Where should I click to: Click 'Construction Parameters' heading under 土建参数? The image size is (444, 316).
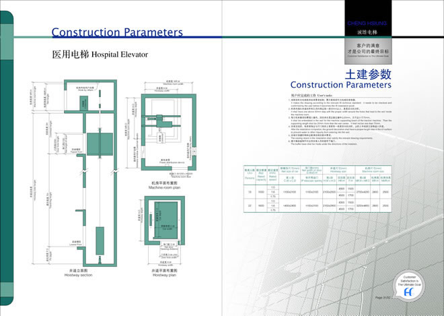pos(341,85)
